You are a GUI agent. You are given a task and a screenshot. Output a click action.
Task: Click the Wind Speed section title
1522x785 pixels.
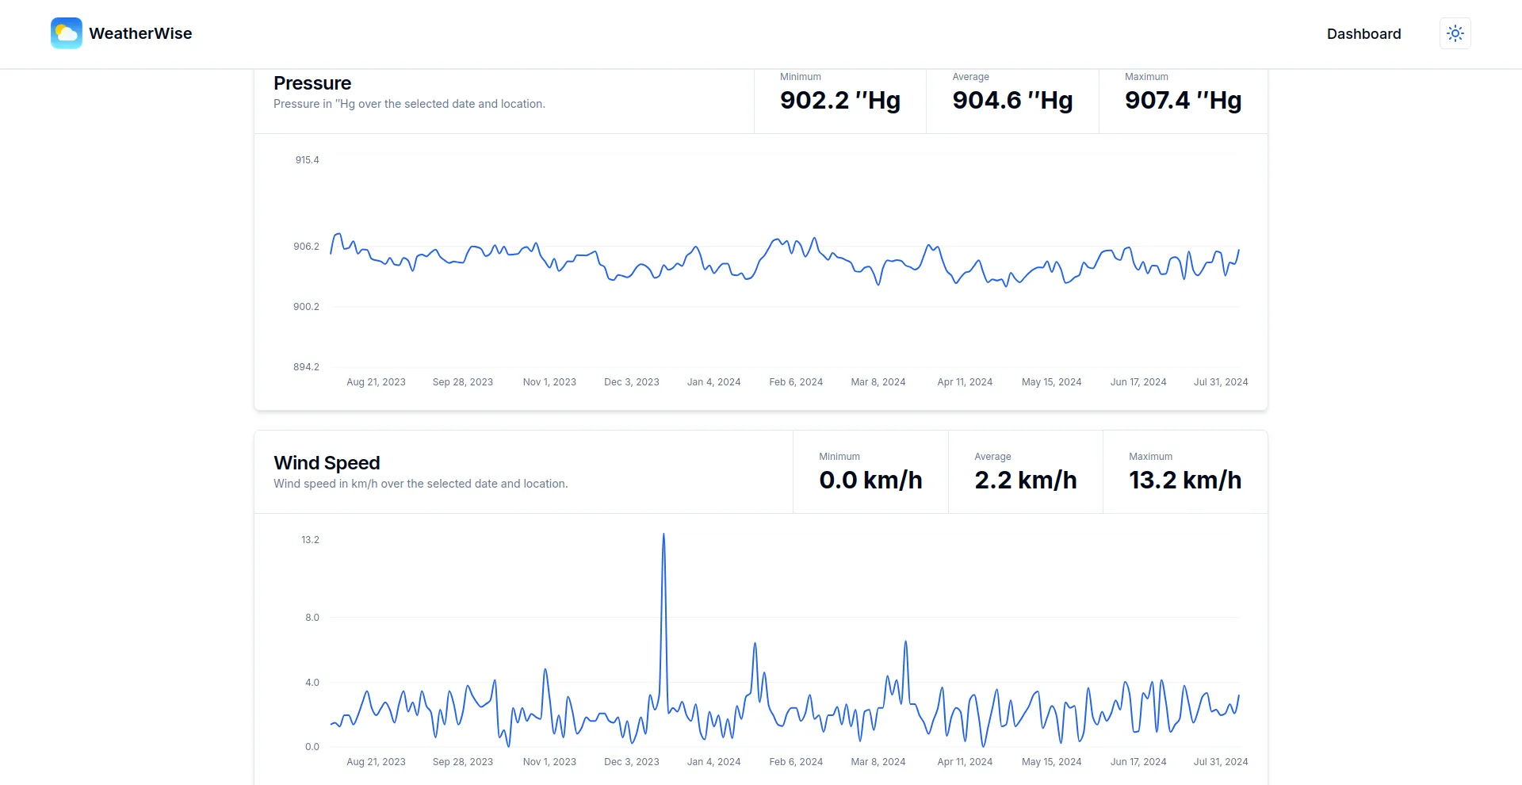(x=327, y=462)
